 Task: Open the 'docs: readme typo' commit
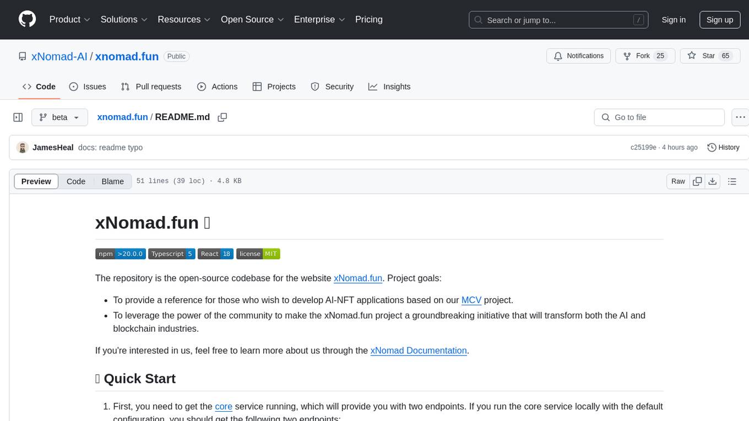pyautogui.click(x=110, y=148)
